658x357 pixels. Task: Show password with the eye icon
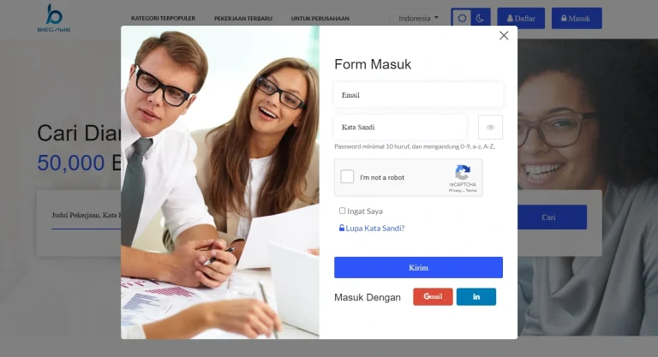tap(490, 127)
